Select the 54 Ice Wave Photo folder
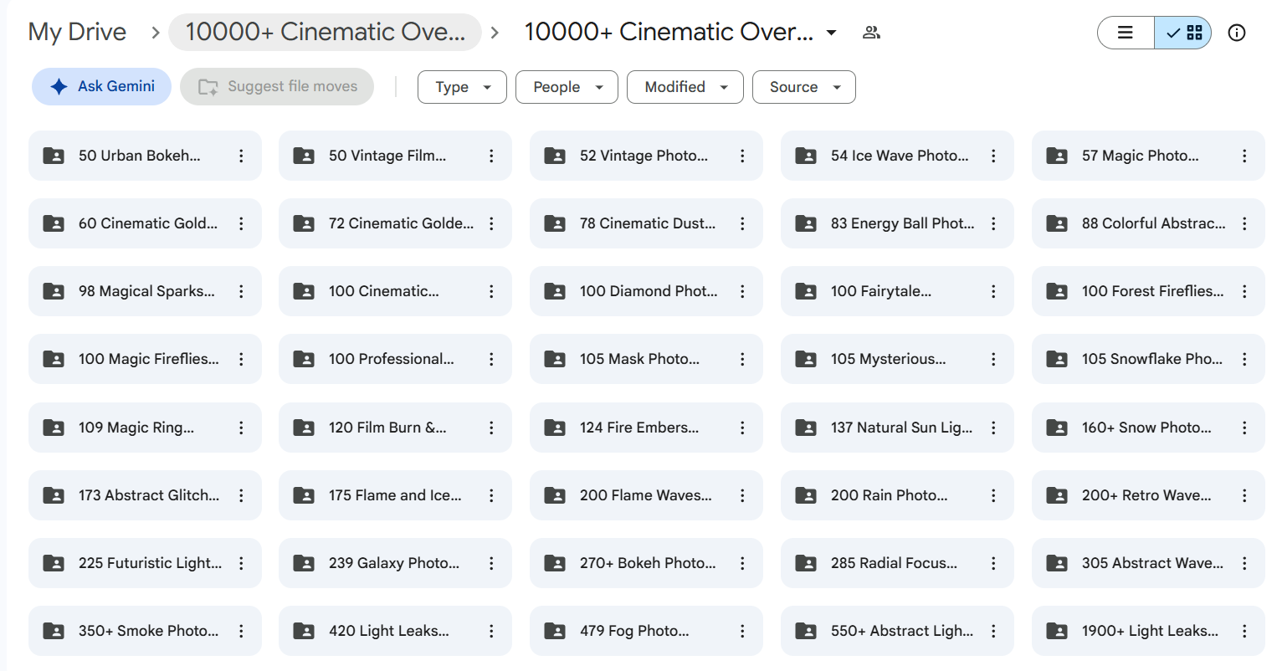The image size is (1277, 671). point(897,156)
